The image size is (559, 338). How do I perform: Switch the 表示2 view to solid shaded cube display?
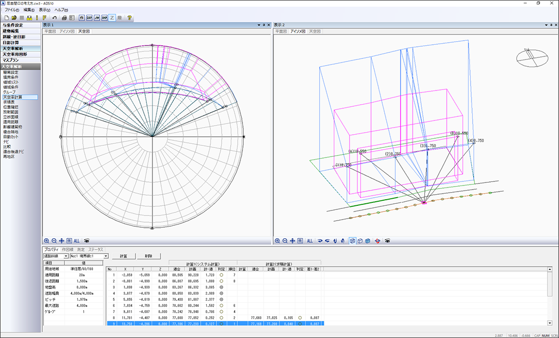(367, 241)
